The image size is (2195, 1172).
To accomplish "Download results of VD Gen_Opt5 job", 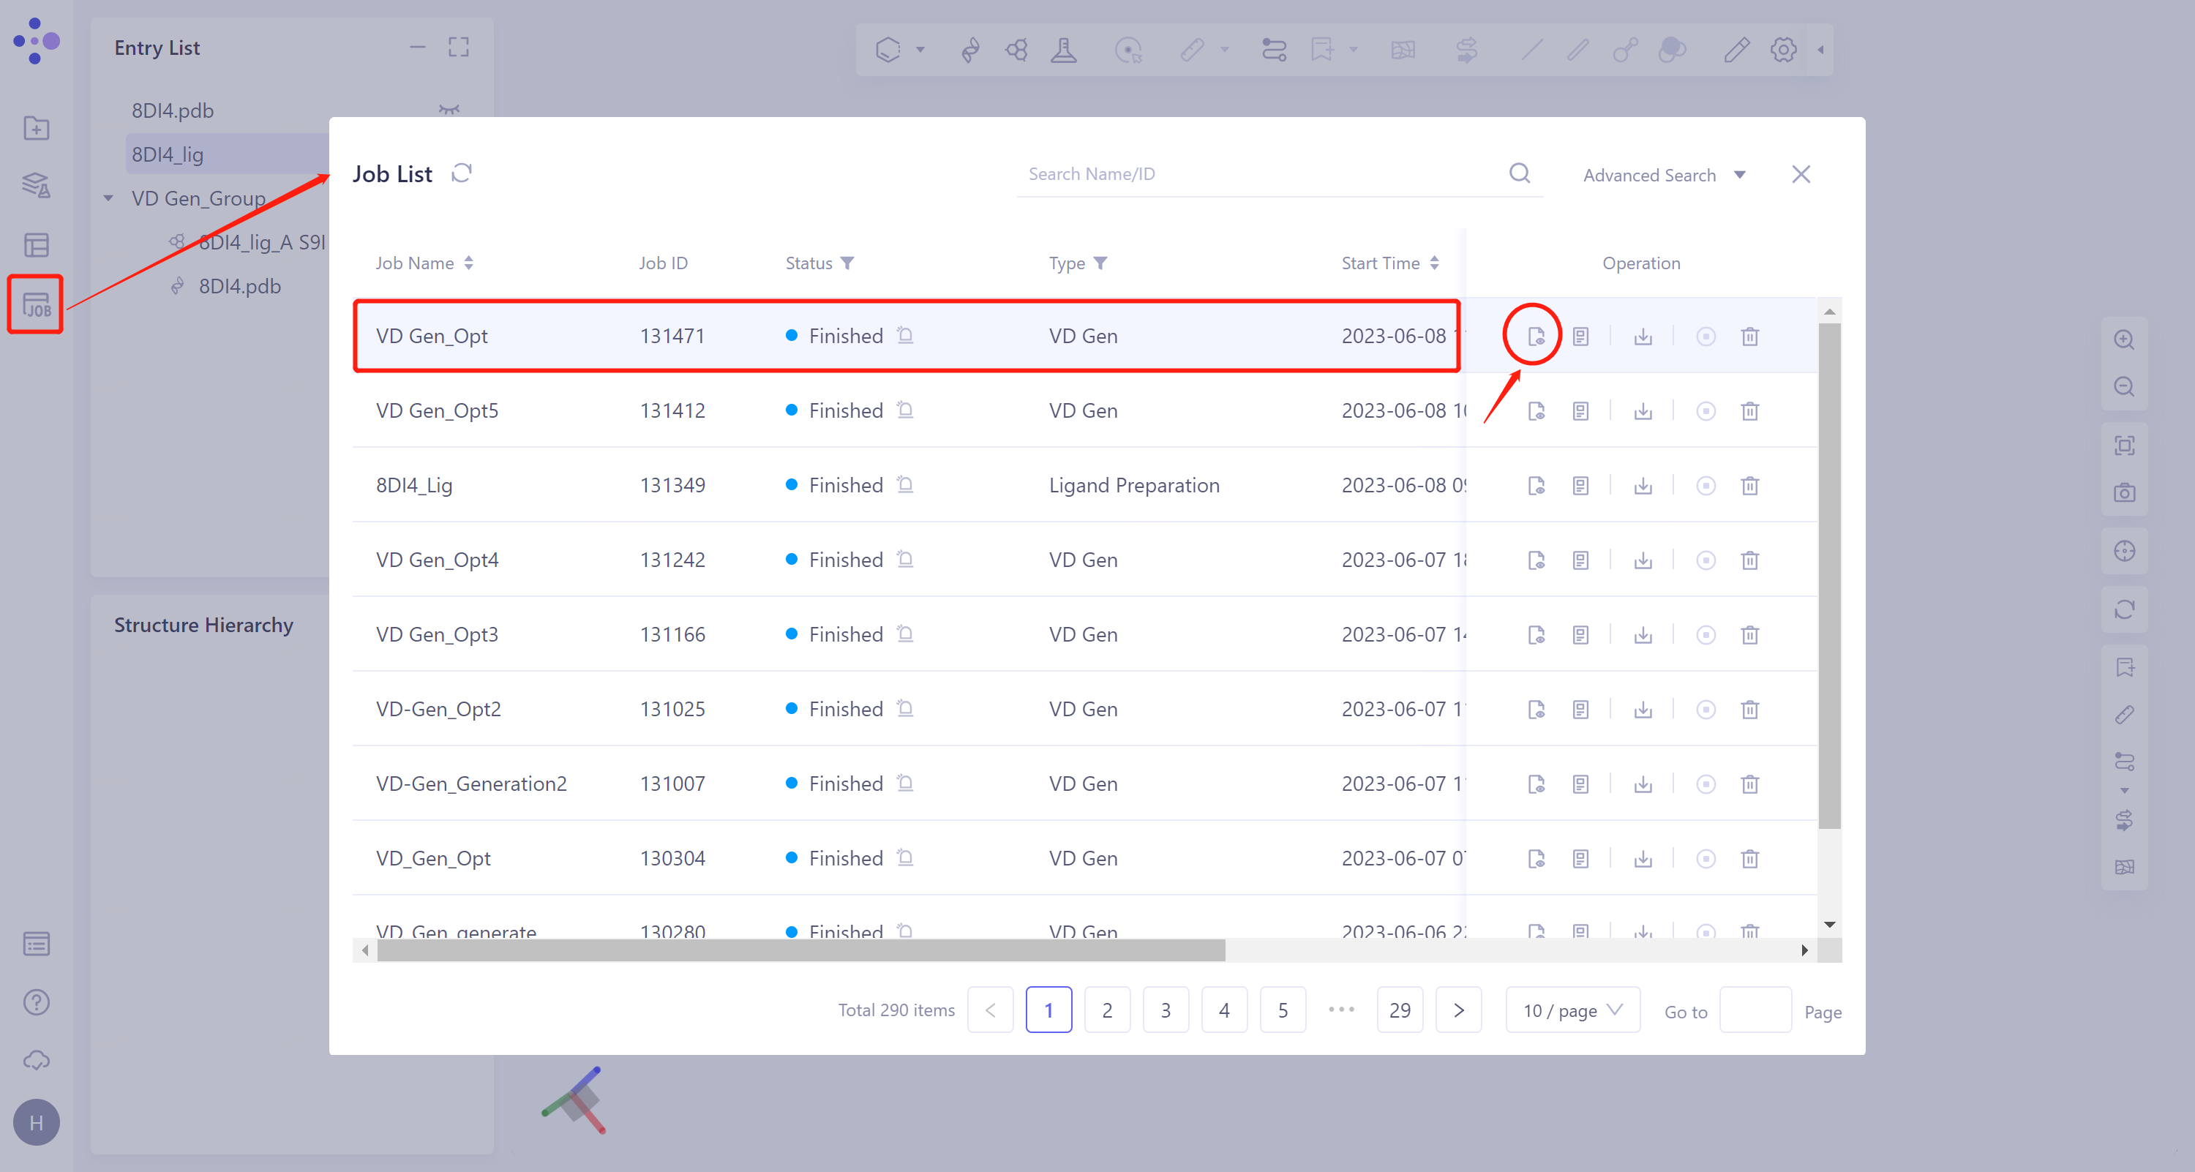I will click(x=1643, y=411).
